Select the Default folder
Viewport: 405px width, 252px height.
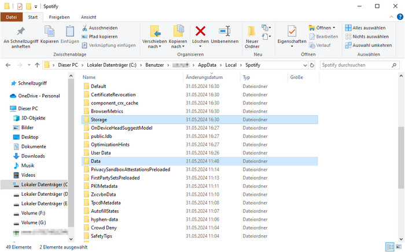click(98, 86)
